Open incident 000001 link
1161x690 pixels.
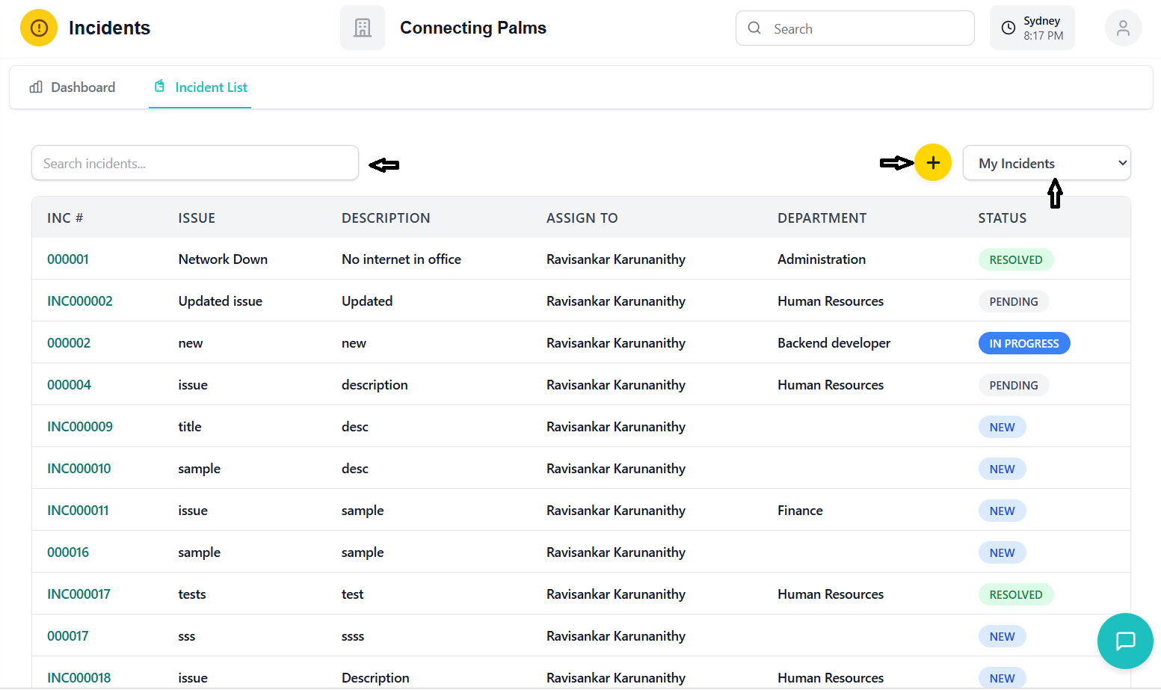(68, 259)
